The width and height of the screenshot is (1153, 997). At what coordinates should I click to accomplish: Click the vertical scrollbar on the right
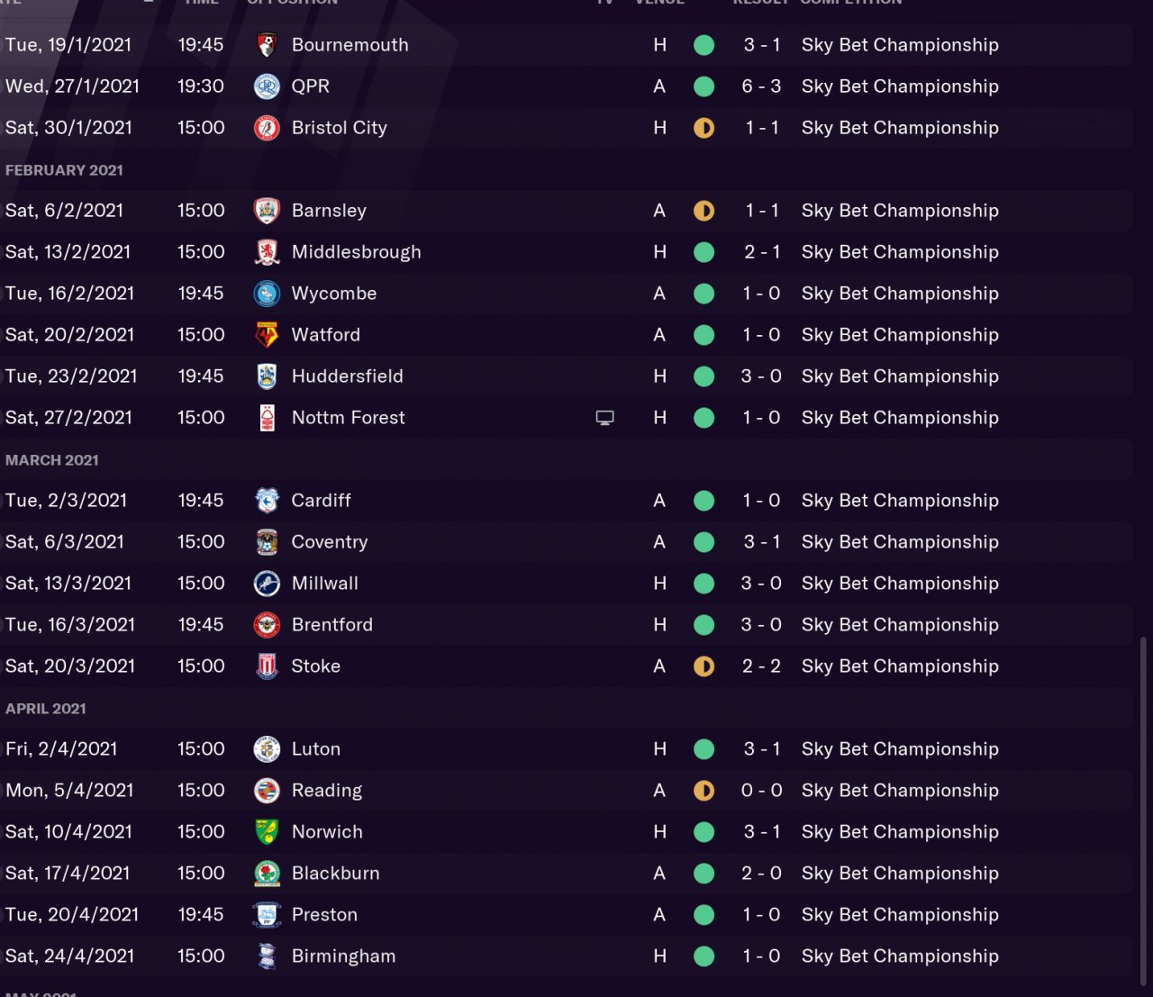[x=1143, y=811]
